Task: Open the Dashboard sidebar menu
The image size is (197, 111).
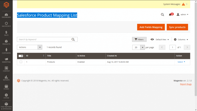Action: [6, 15]
